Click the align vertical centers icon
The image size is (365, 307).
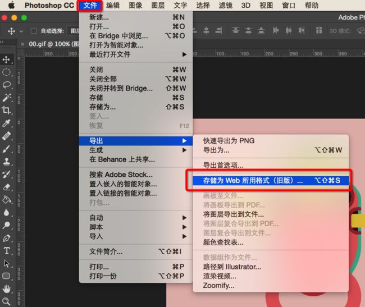[248, 30]
